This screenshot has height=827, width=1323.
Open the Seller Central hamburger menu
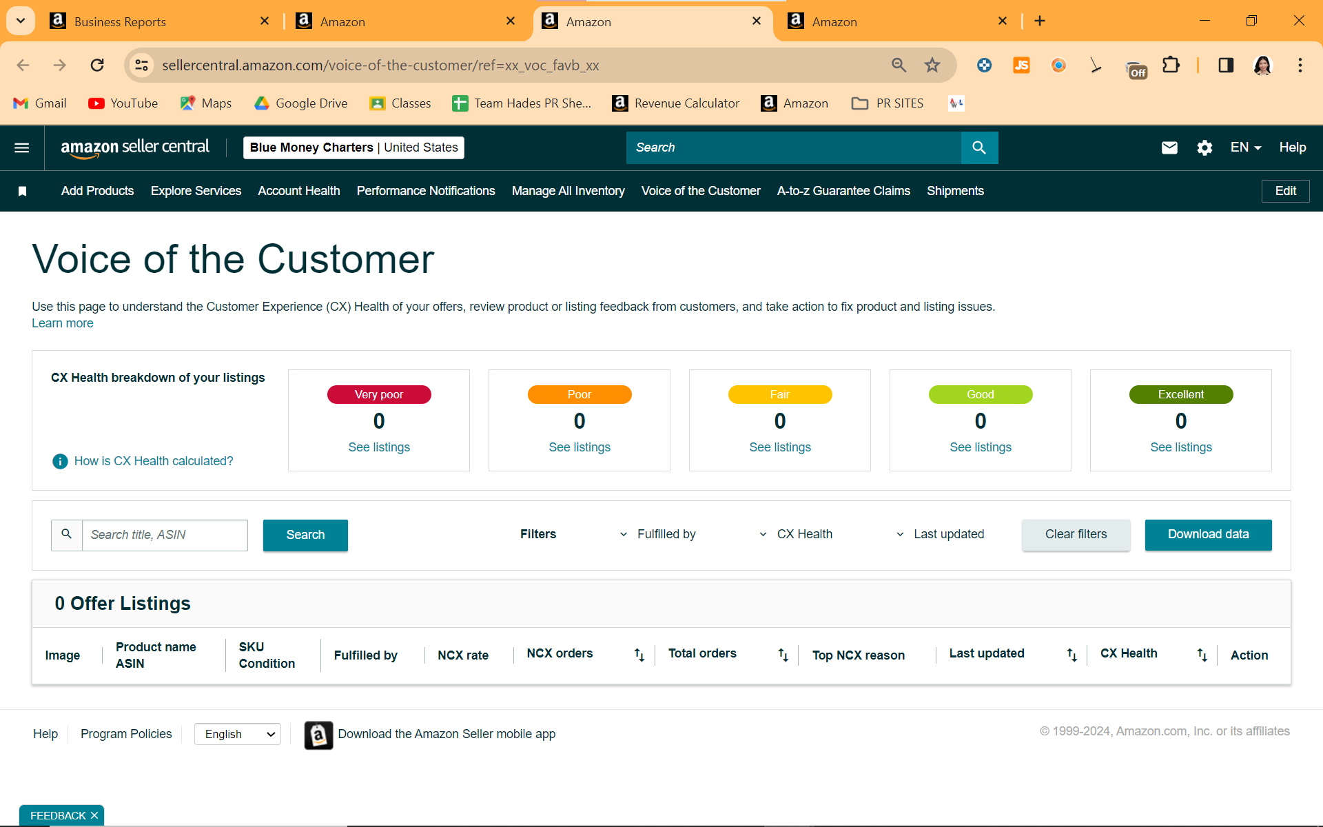22,147
